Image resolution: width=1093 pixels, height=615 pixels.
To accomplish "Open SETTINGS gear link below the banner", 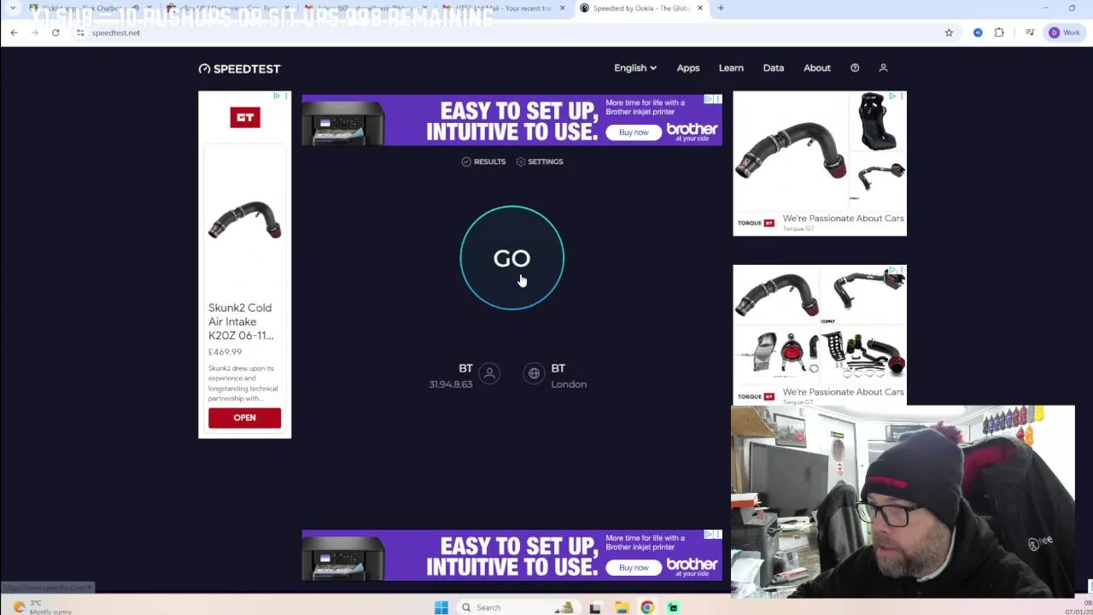I will (540, 161).
